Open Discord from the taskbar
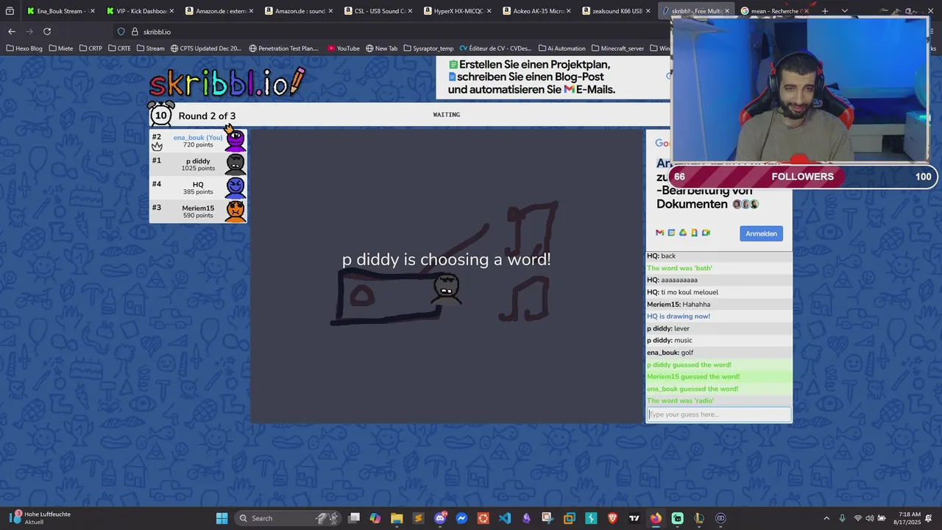This screenshot has height=530, width=942. [440, 518]
